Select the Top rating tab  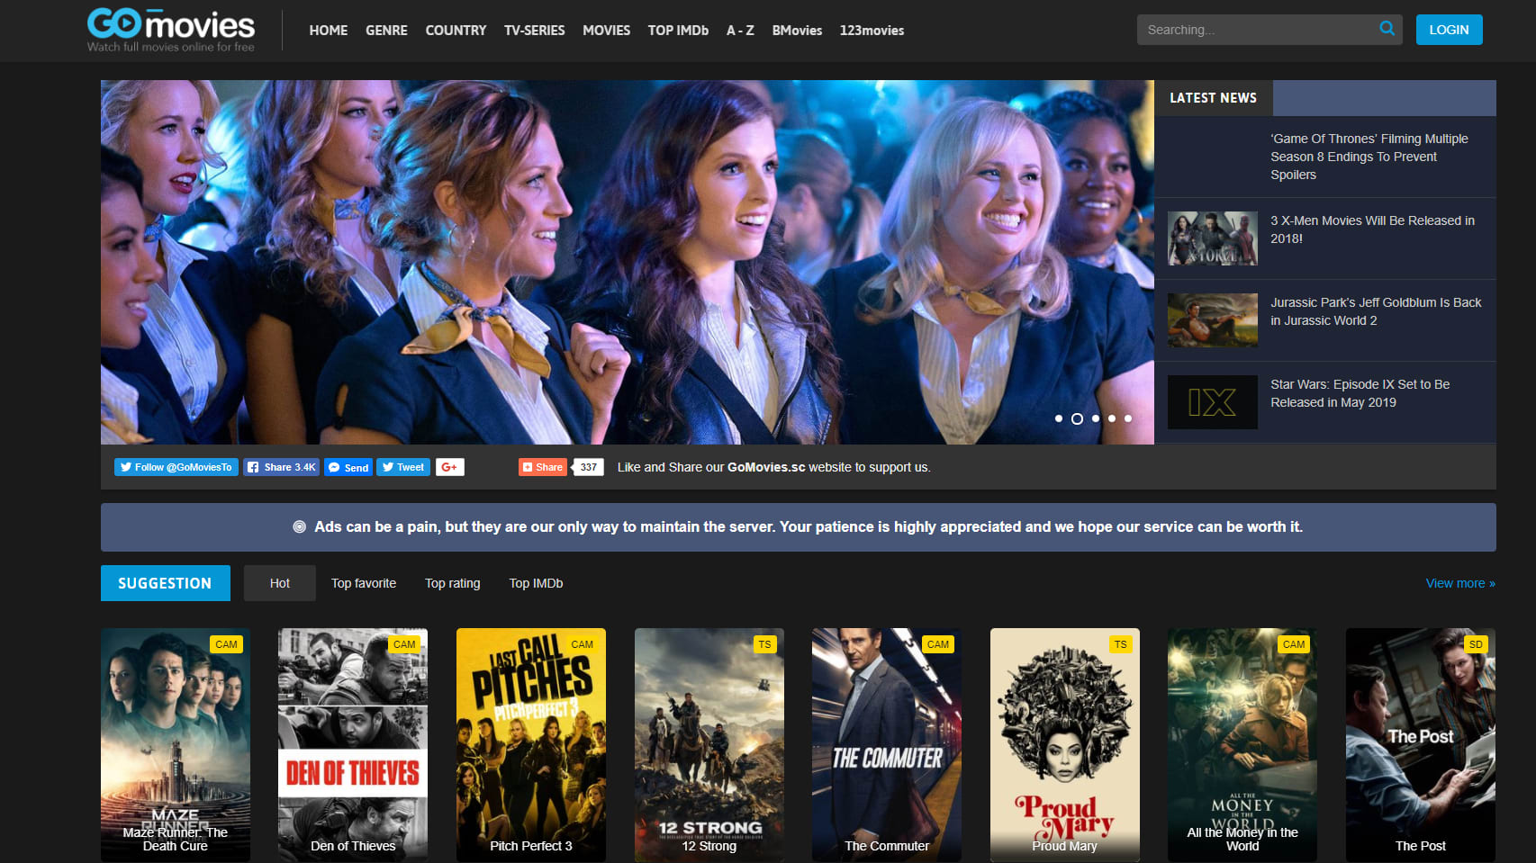[x=453, y=583]
